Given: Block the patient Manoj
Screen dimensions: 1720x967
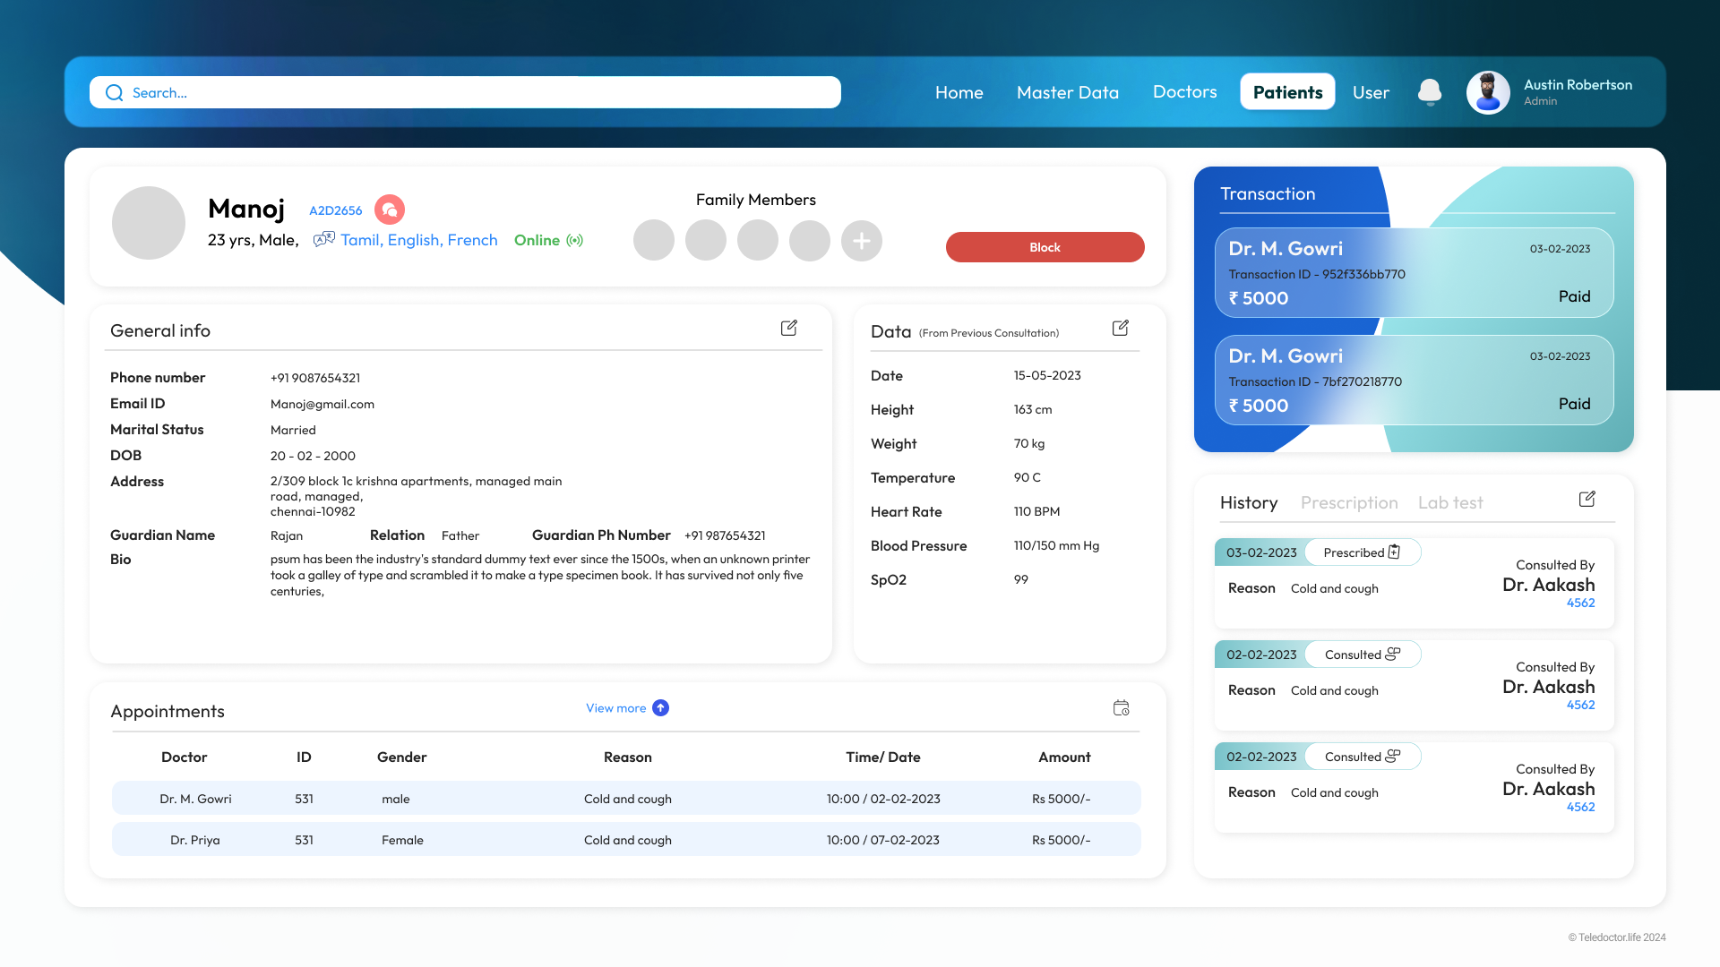Looking at the screenshot, I should click(x=1045, y=247).
